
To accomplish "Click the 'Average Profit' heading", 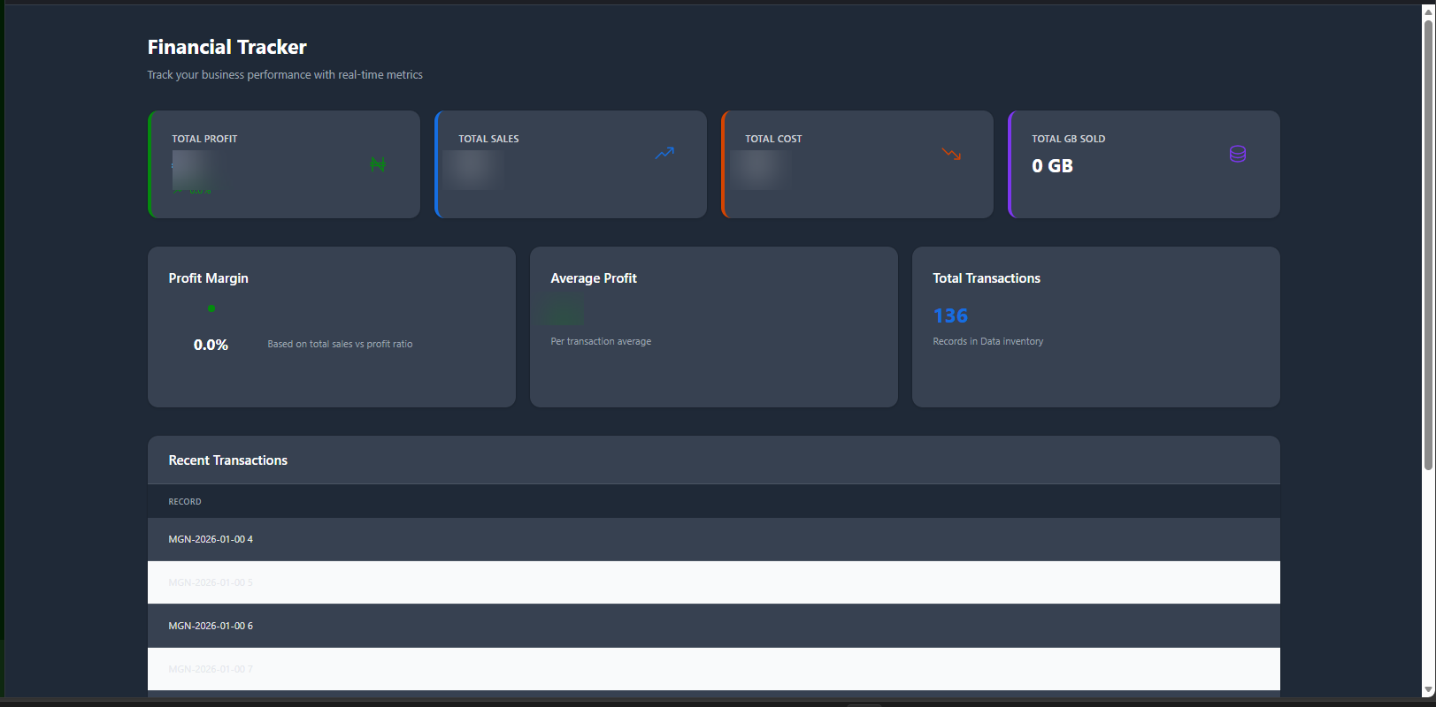I will (594, 277).
